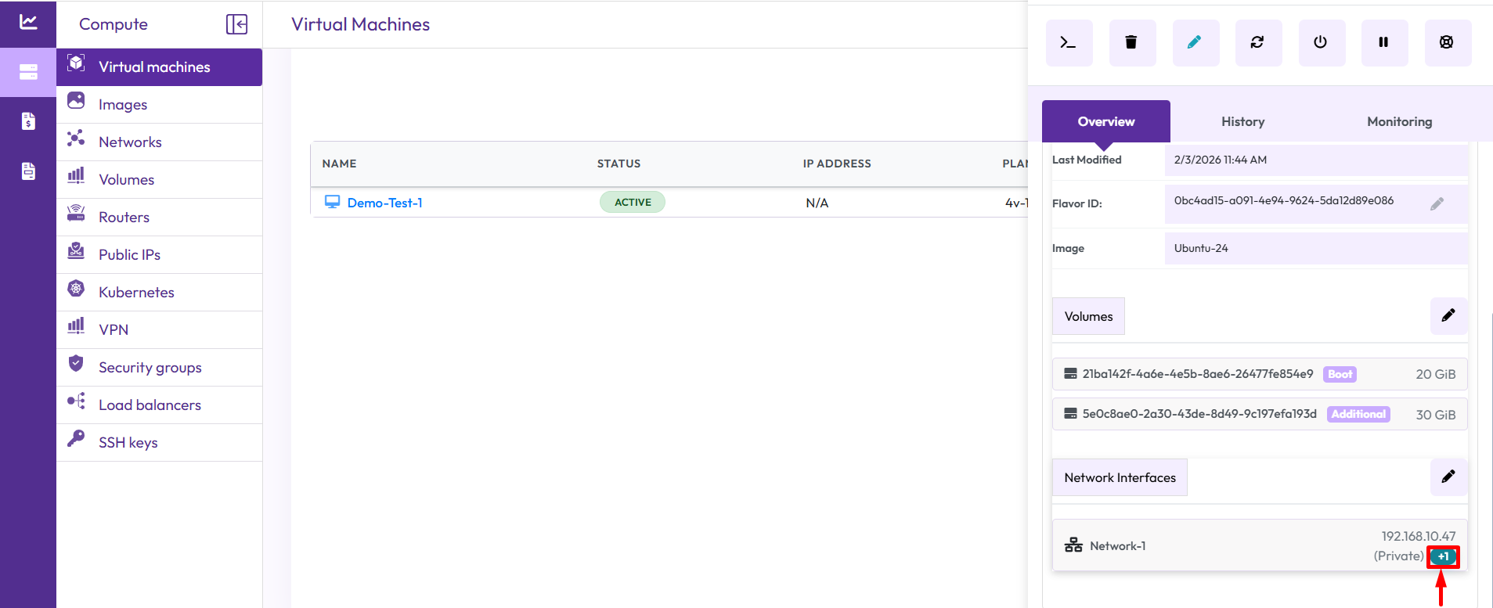
Task: Switch to the History tab
Action: pos(1242,122)
